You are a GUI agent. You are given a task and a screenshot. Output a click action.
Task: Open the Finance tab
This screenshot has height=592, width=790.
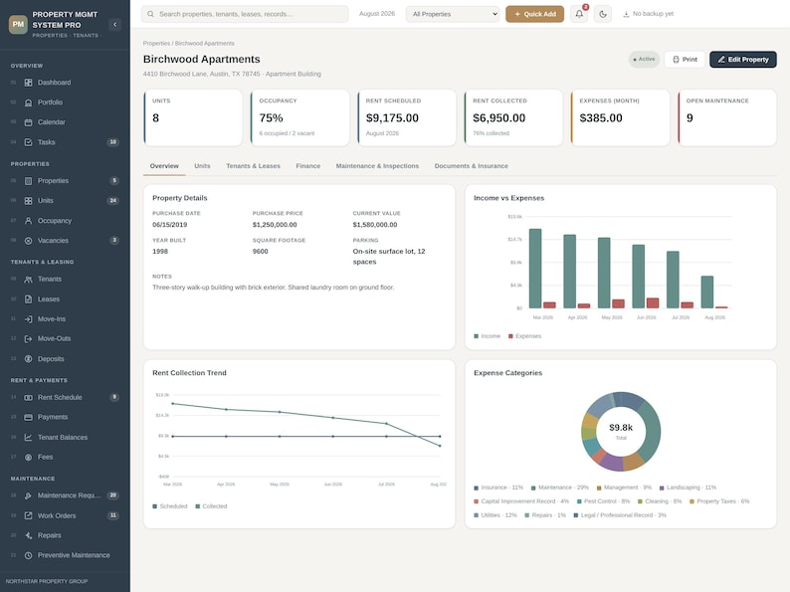tap(307, 166)
